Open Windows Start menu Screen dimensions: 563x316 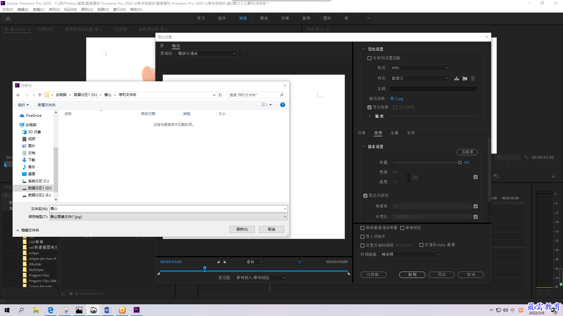pos(7,310)
